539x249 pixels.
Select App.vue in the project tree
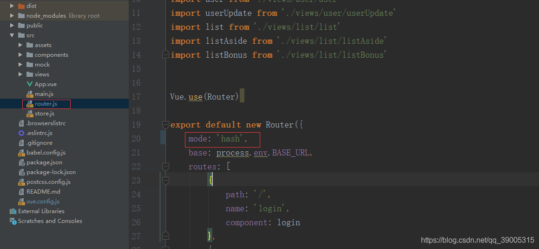(x=46, y=84)
